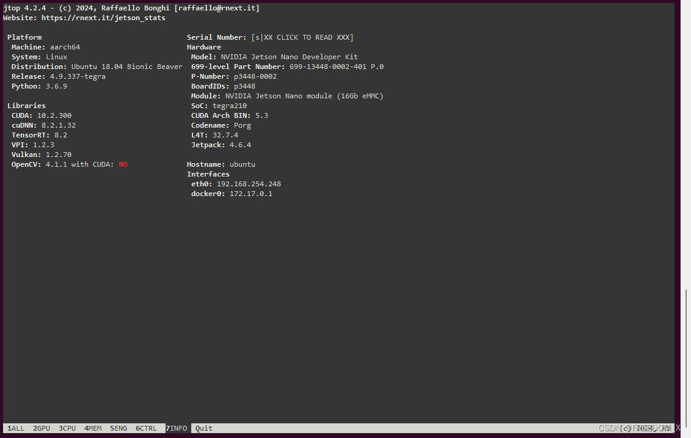This screenshot has height=438, width=691.
Task: Click the BoardIDs value p3448
Action: click(244, 86)
